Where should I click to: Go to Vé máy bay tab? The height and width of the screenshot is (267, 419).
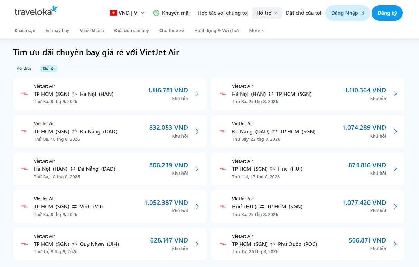click(x=57, y=30)
